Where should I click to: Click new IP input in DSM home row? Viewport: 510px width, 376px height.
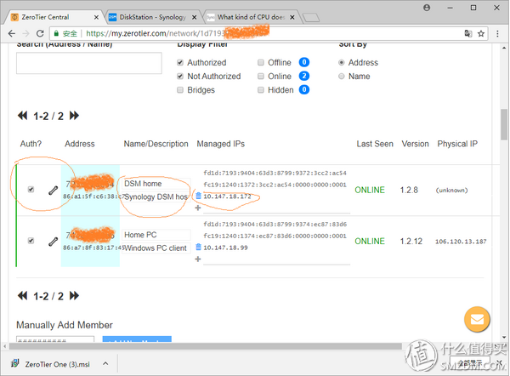tap(277, 208)
